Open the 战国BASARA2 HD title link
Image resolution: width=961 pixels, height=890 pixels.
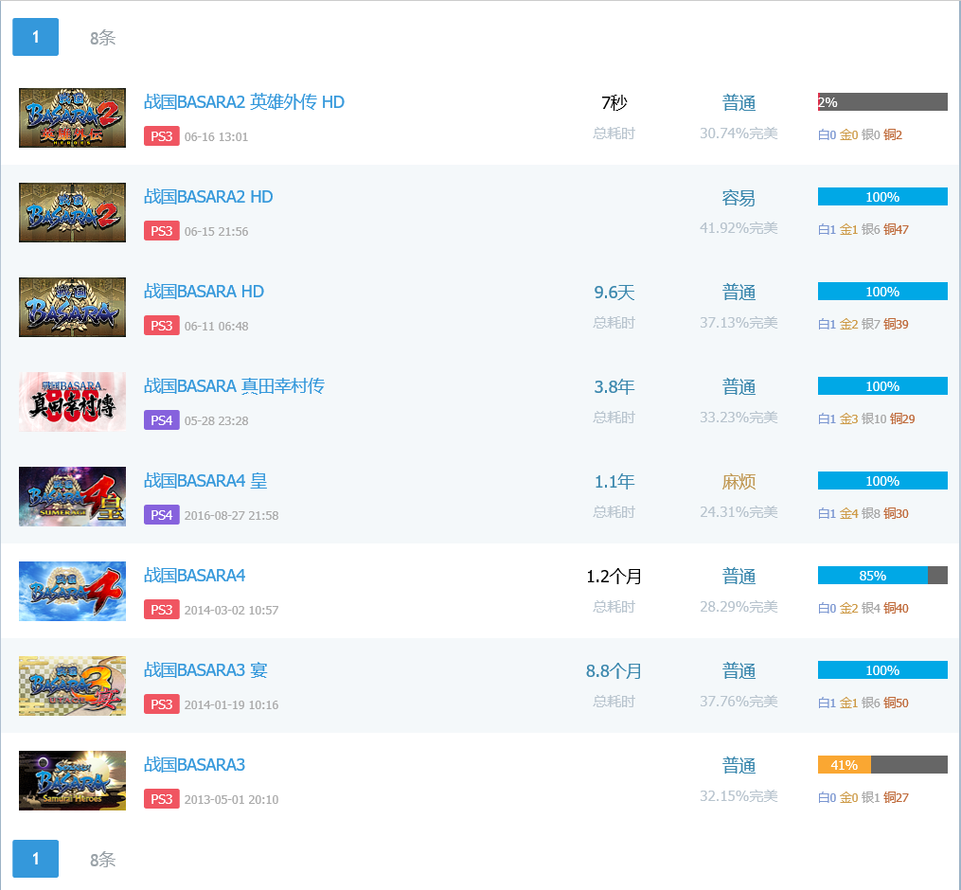tap(208, 197)
